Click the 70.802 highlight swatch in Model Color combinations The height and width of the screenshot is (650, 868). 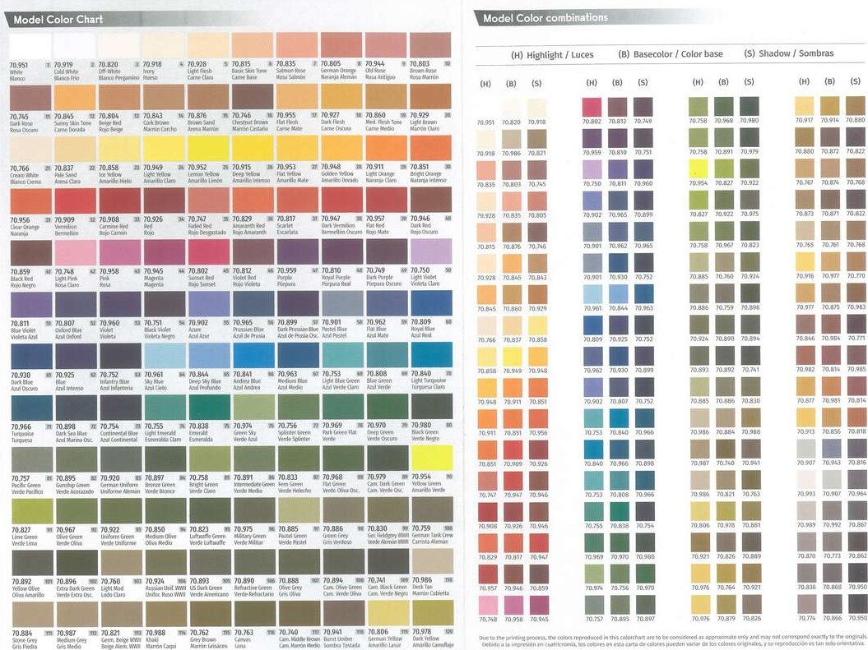point(592,107)
